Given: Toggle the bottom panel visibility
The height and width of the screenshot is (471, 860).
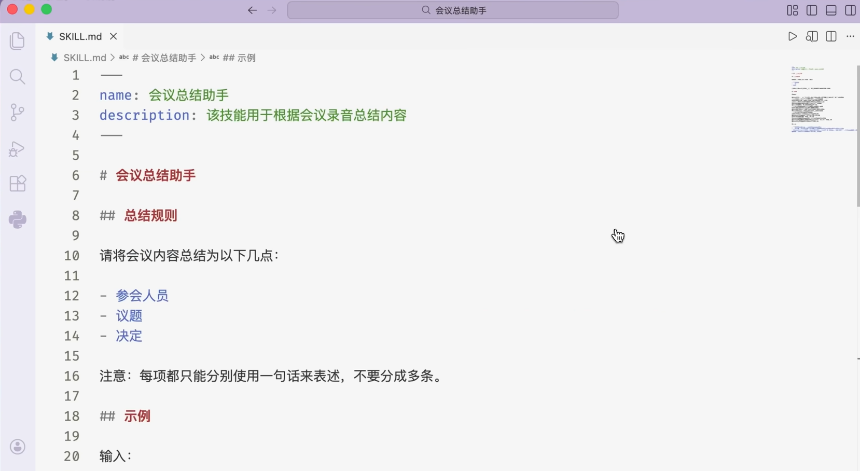Looking at the screenshot, I should [831, 10].
